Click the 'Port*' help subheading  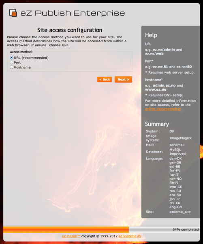[x=149, y=61]
